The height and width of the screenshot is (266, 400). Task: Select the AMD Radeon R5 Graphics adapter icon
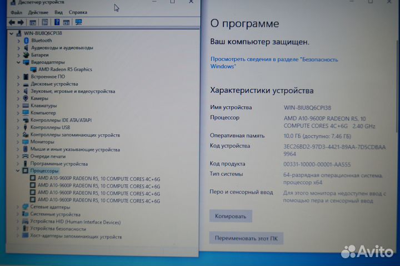[33, 70]
